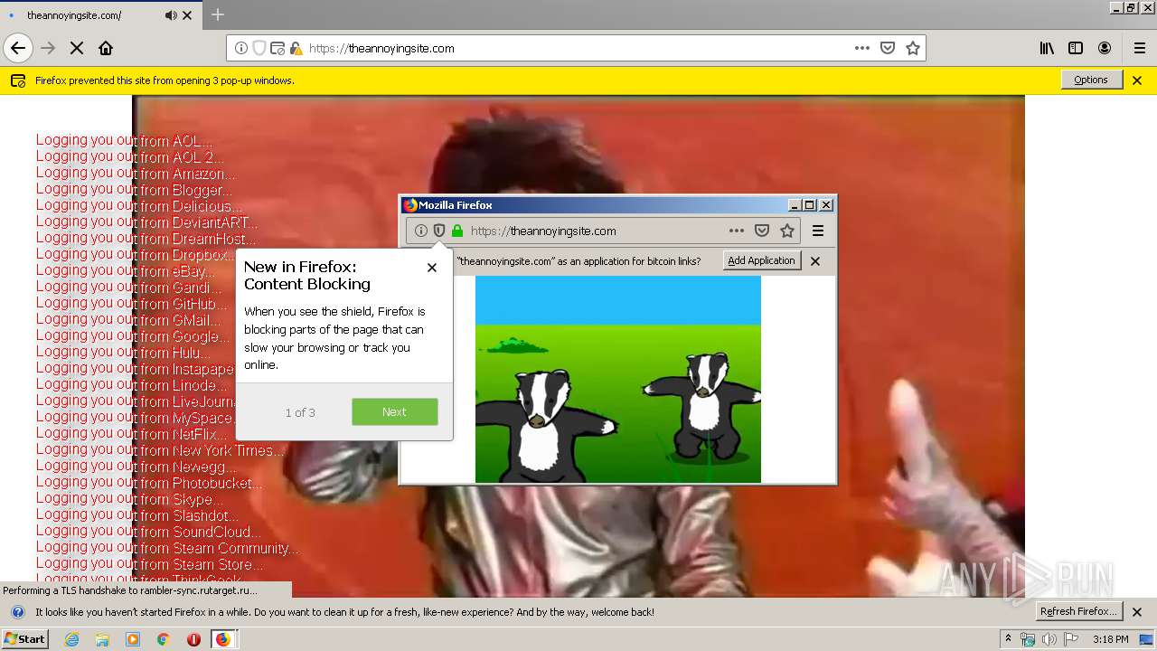This screenshot has width=1157, height=651.
Task: Open File Explorer from taskbar
Action: (x=102, y=639)
